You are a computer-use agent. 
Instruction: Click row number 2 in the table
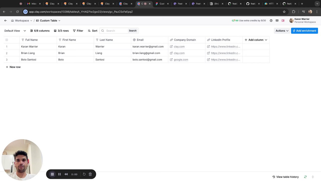7,53
